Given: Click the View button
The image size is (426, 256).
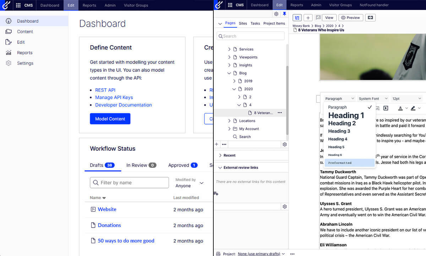Looking at the screenshot, I should [329, 17].
